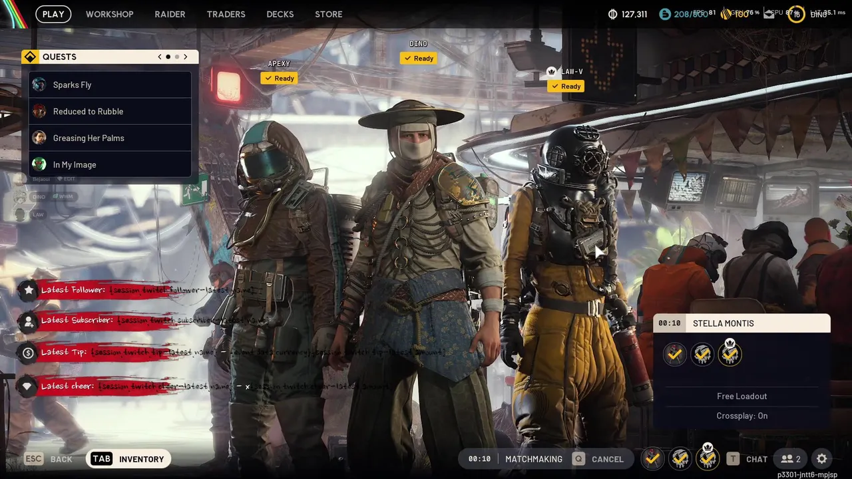Click crowned third squad icon in Stella Montis card
The image size is (852, 479).
[730, 353]
